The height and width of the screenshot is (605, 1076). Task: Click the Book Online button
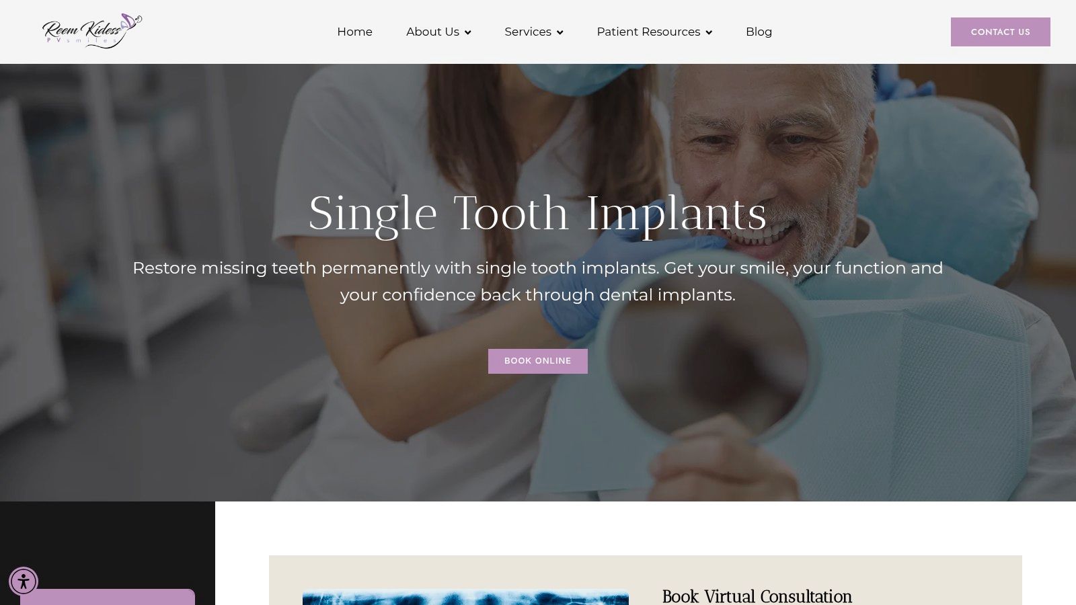tap(538, 361)
